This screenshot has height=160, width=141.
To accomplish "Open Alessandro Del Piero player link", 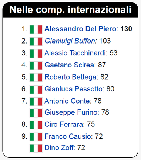I will click(80, 29).
